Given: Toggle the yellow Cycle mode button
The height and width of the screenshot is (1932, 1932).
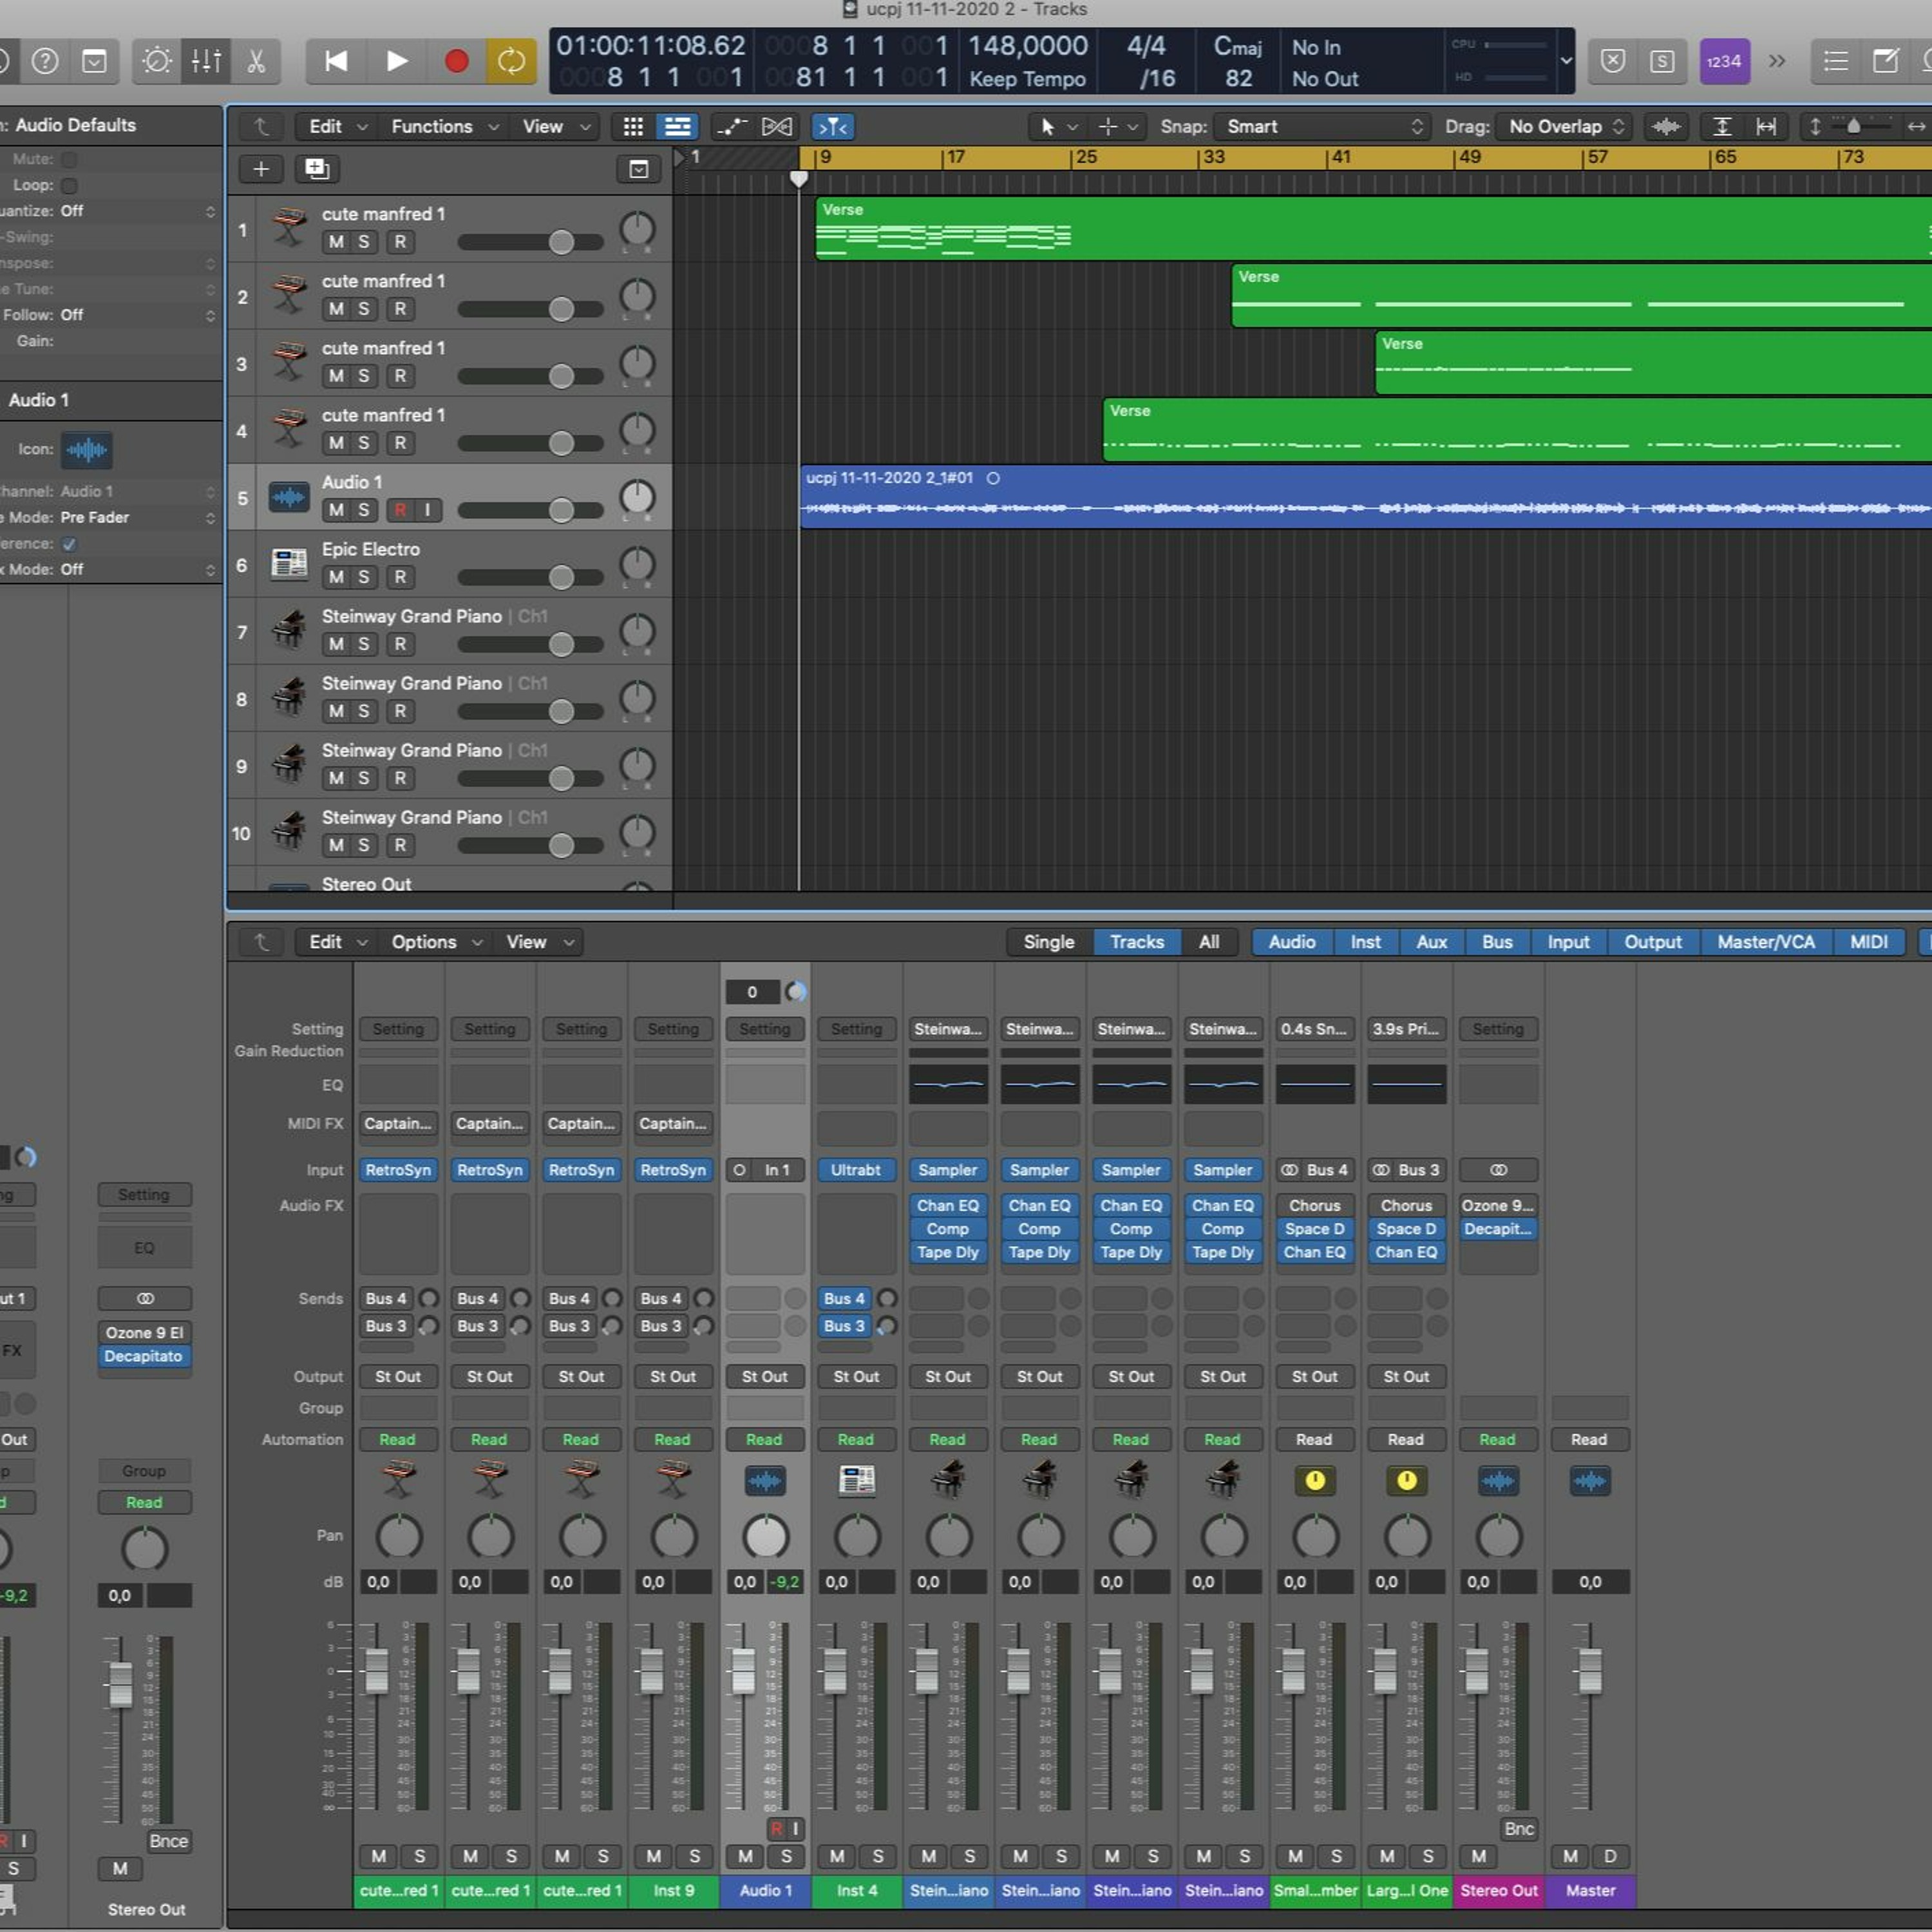Looking at the screenshot, I should click(511, 61).
